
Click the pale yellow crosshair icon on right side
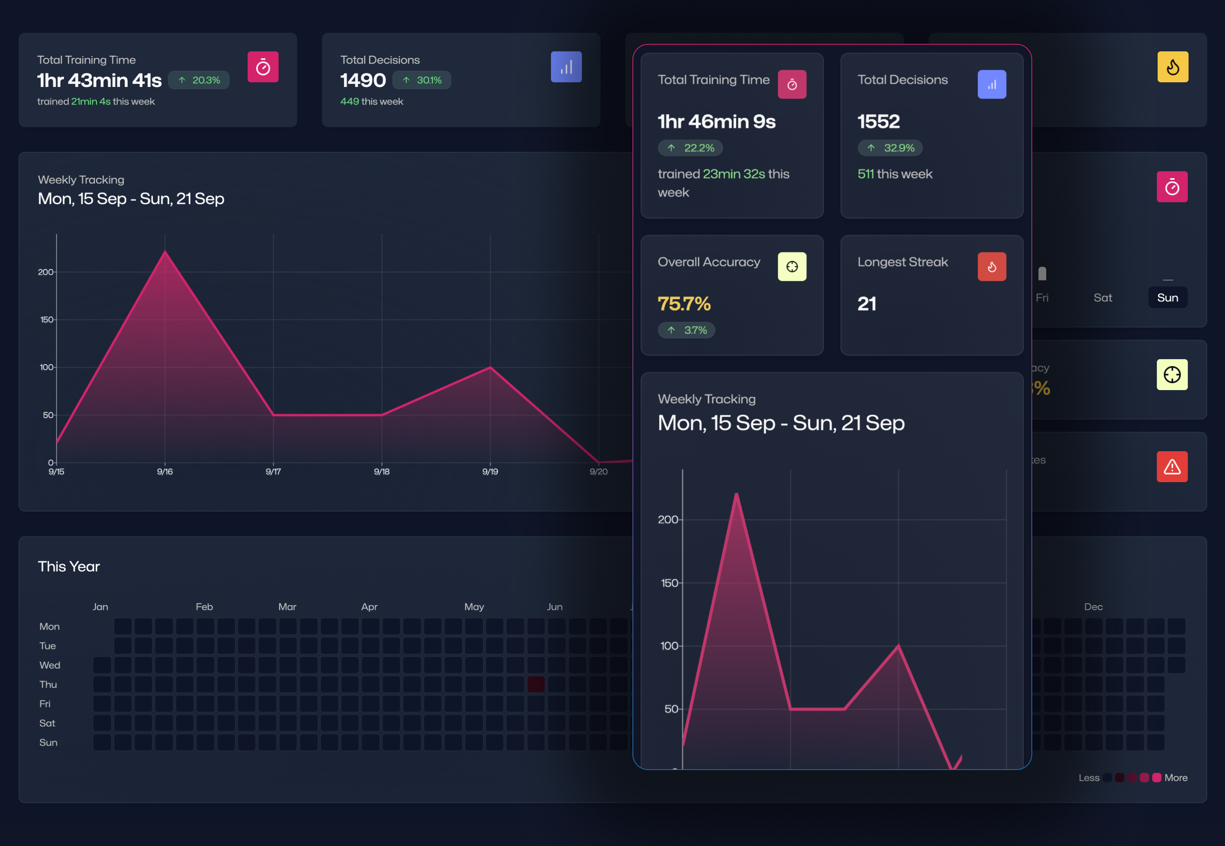tap(1172, 375)
